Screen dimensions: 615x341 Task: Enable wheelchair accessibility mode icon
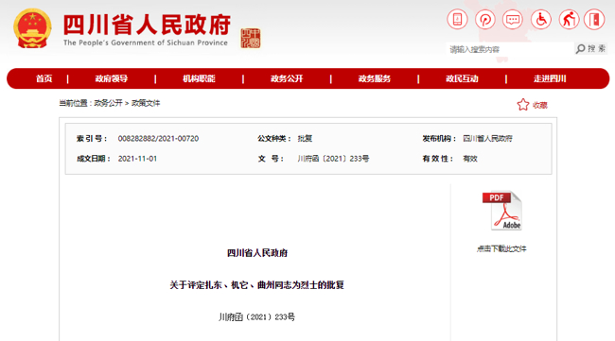pos(541,19)
